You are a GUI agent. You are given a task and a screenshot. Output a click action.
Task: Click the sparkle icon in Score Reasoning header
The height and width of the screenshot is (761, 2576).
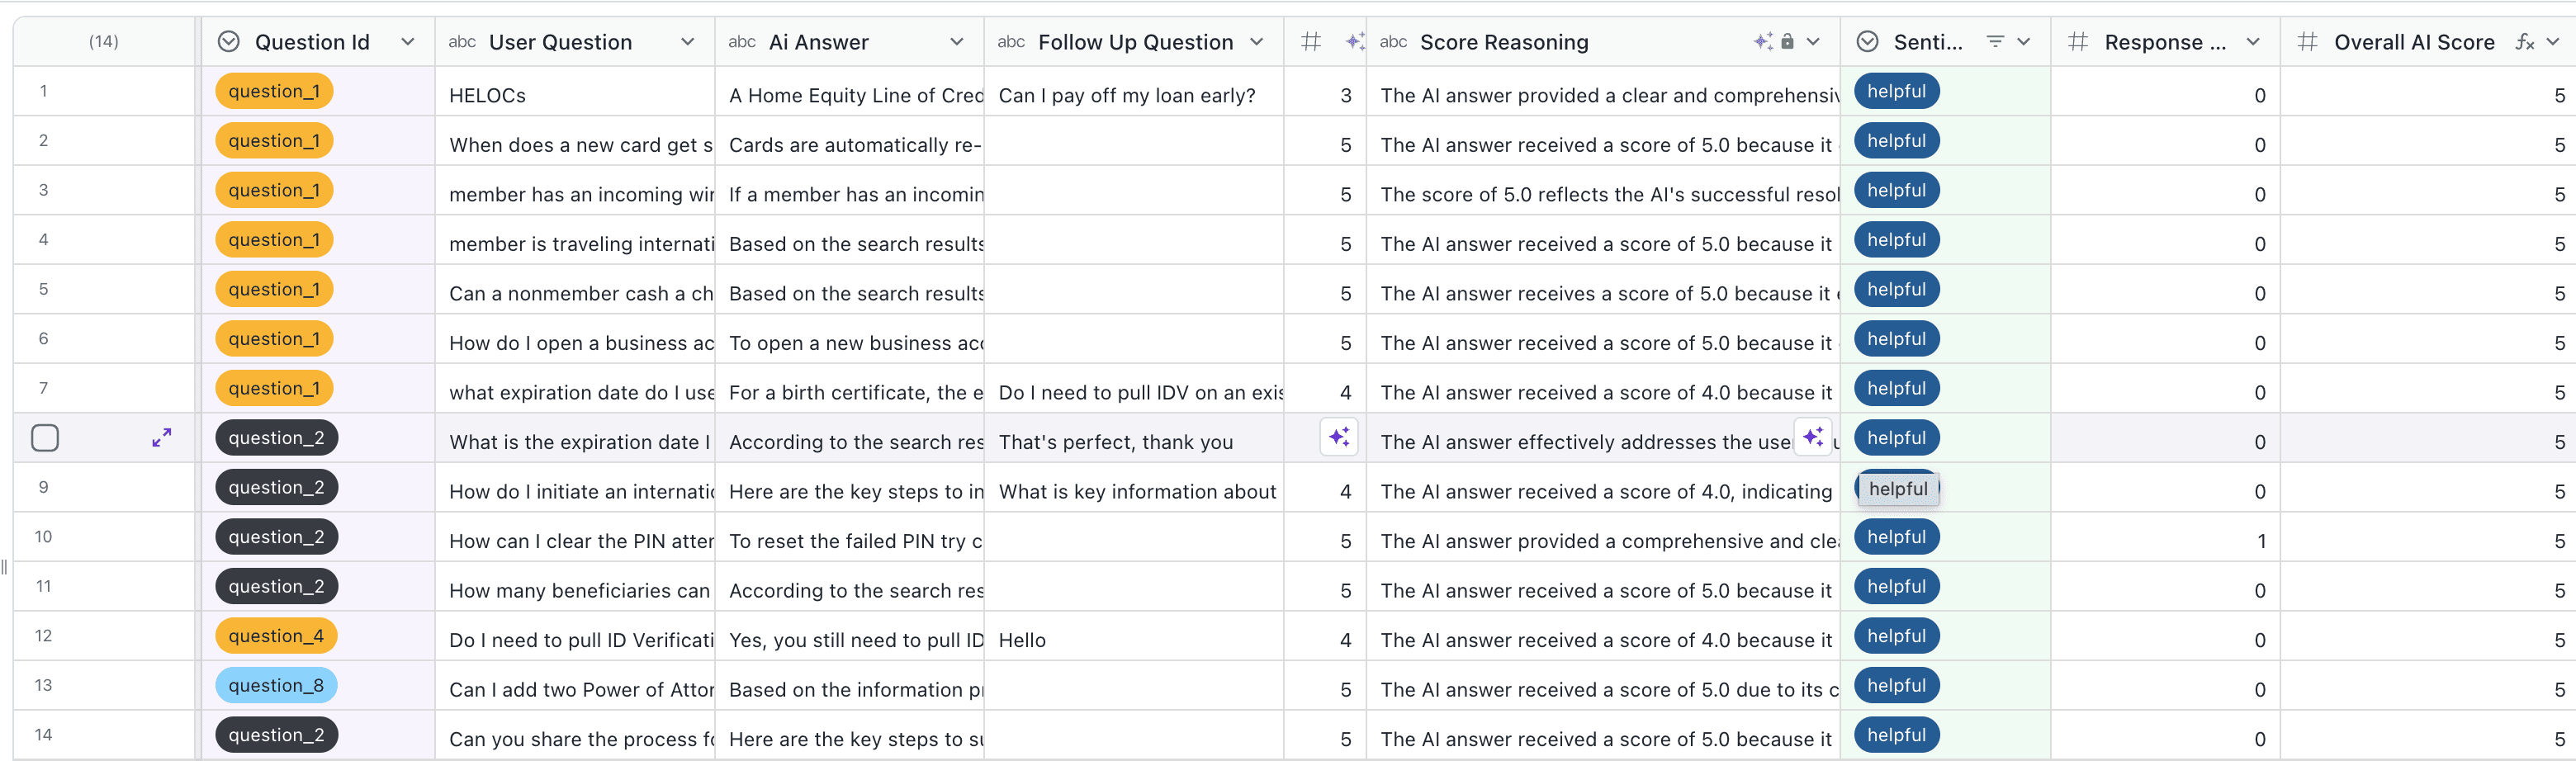1763,42
